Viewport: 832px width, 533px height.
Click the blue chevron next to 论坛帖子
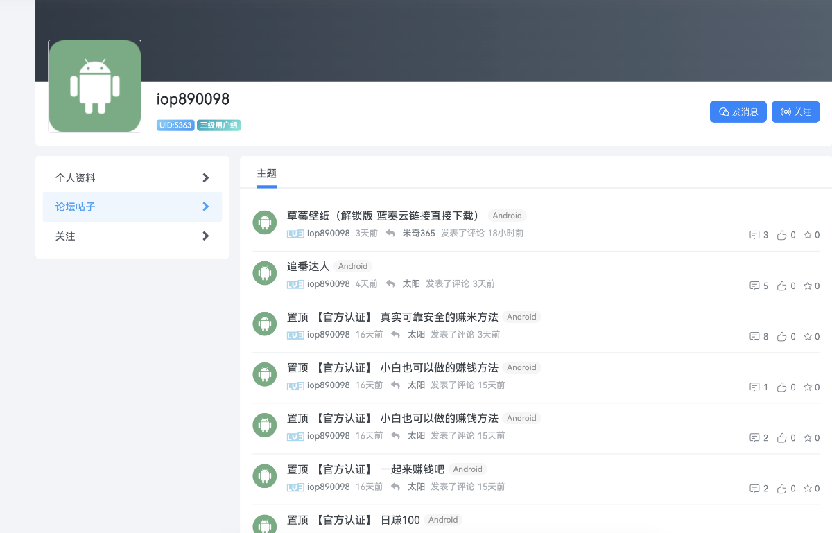click(x=205, y=207)
